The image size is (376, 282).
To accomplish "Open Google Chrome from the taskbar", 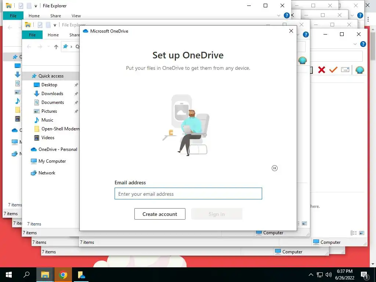I will 63,275.
